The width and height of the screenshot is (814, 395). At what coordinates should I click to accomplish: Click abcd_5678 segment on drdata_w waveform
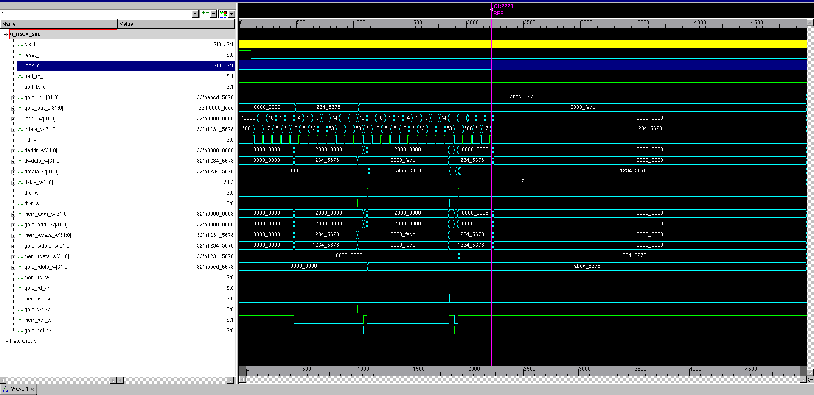[409, 171]
